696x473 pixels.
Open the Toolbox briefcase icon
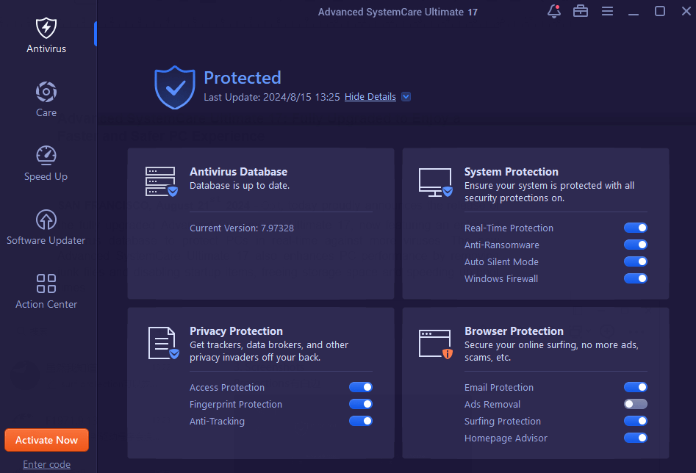tap(581, 11)
